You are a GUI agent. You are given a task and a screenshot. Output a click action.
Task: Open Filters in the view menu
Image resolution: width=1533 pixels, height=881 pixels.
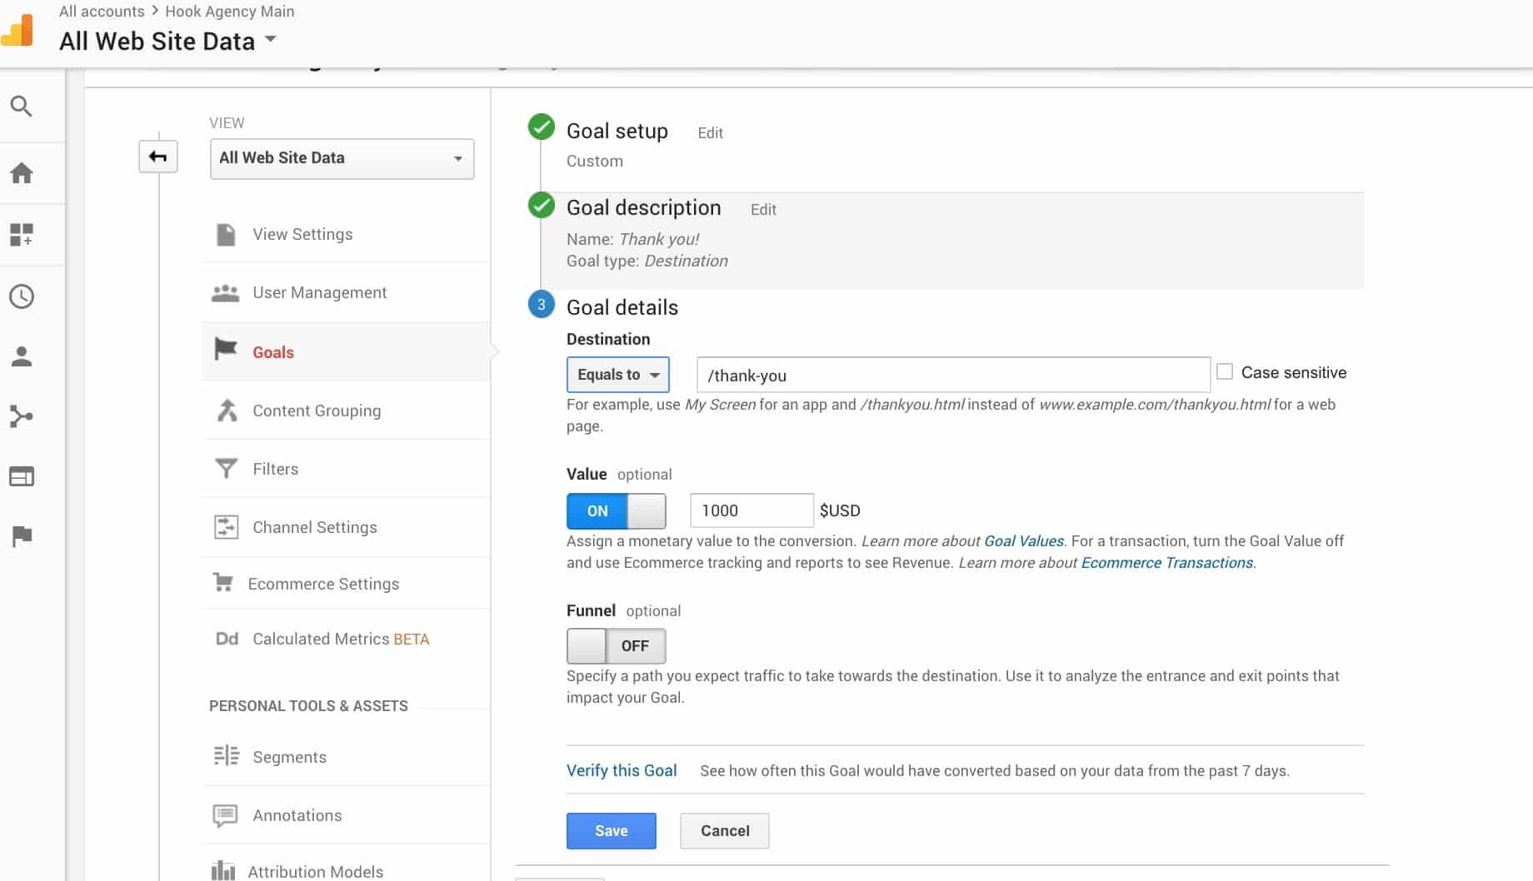275,469
